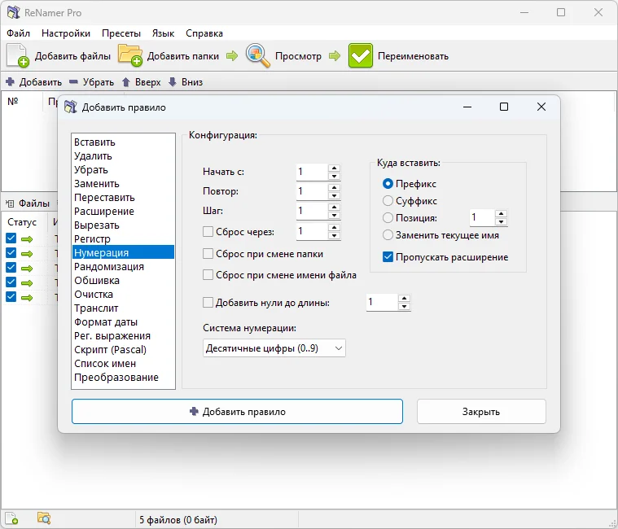Click the green Rename checkmark icon
Viewport: 618px width, 529px height.
pyautogui.click(x=360, y=55)
